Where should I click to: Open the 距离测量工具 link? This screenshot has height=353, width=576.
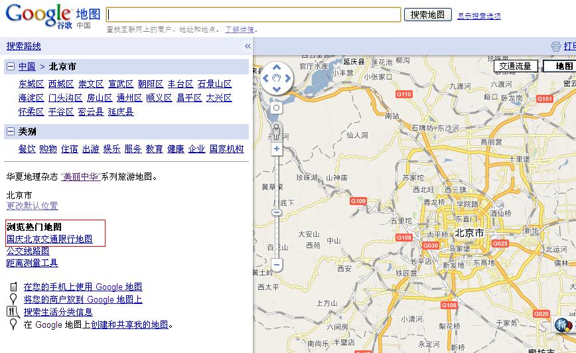[33, 263]
